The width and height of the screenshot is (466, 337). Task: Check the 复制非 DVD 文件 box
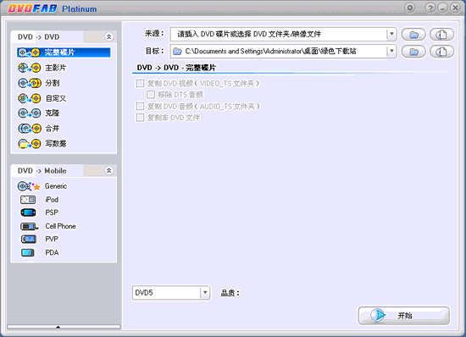140,118
